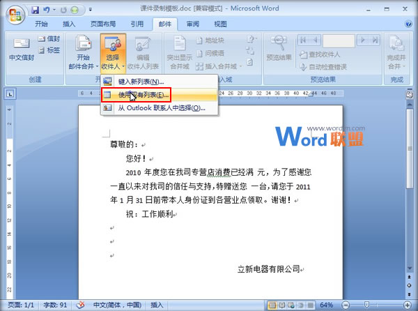Screen dimensions: 418x311
Task: Switch to print layout view
Action: pos(272,305)
